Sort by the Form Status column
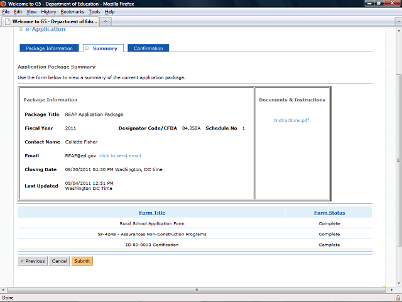 329,213
